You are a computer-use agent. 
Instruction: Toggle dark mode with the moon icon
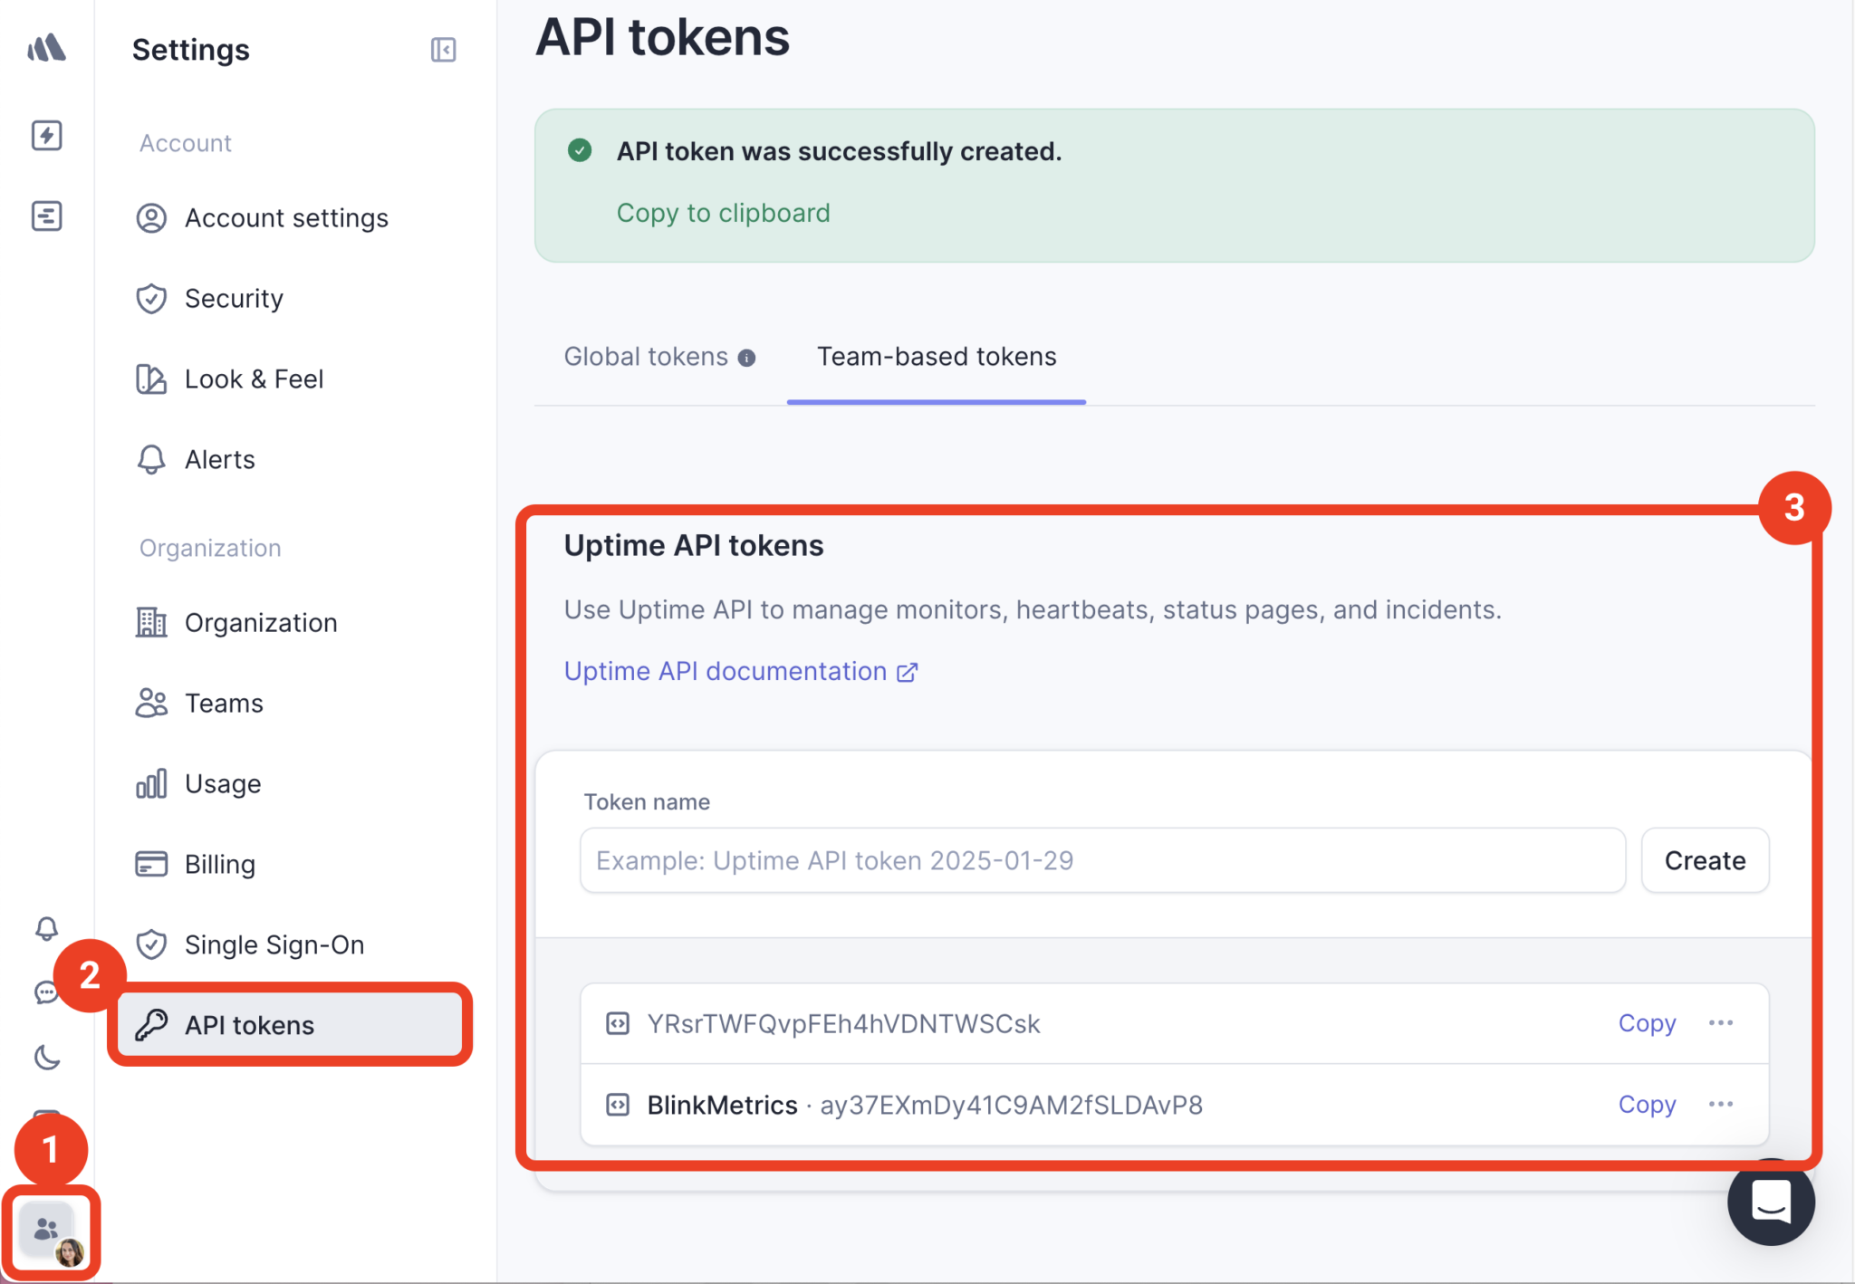coord(46,1056)
